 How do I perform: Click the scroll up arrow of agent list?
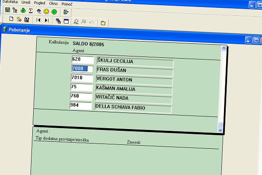(x=224, y=49)
